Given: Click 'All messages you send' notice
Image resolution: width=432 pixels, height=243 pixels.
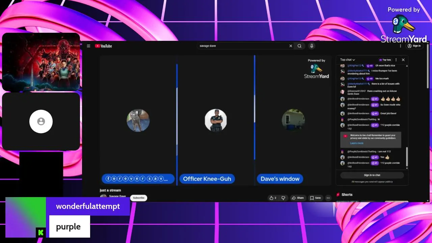Looking at the screenshot, I should coord(372,182).
